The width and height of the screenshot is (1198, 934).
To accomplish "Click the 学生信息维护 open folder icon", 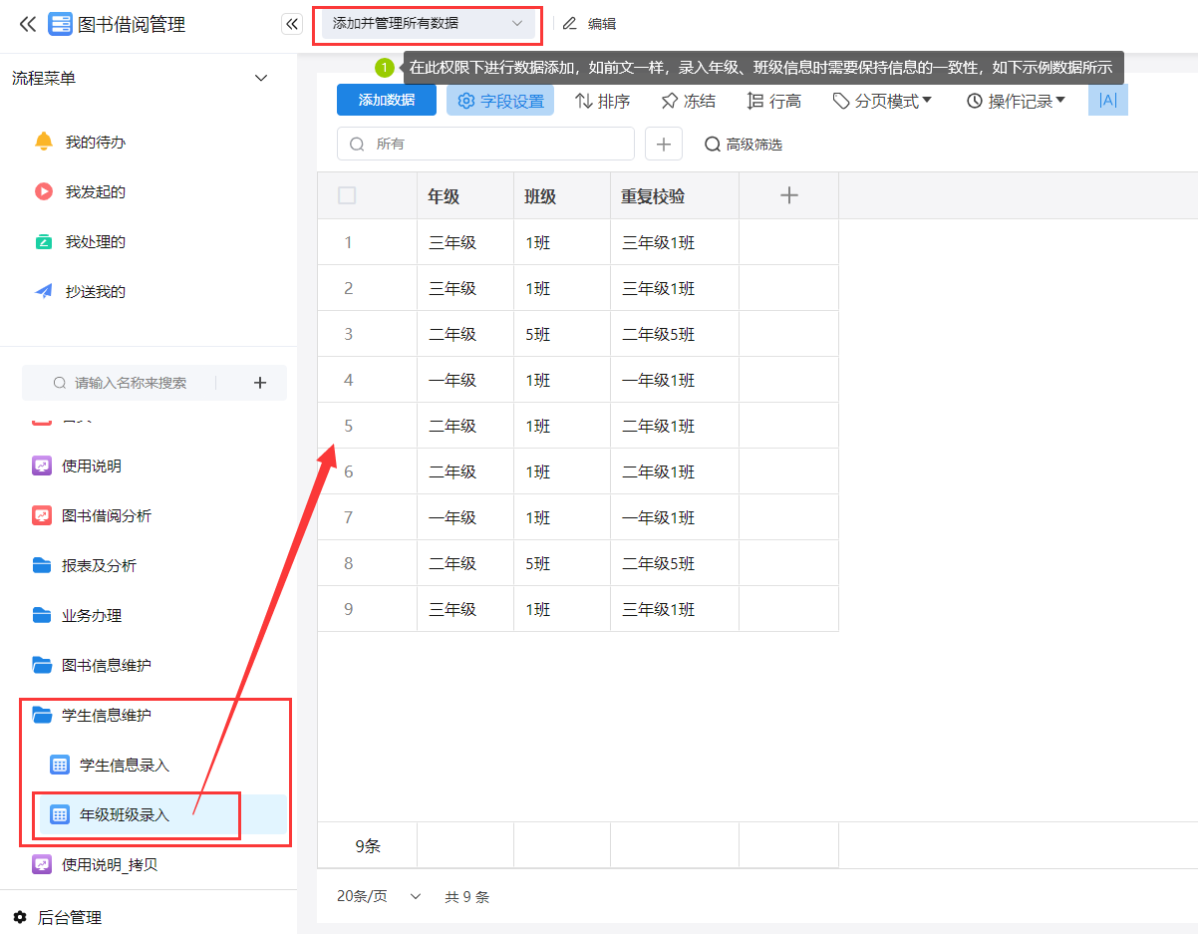I will point(42,715).
